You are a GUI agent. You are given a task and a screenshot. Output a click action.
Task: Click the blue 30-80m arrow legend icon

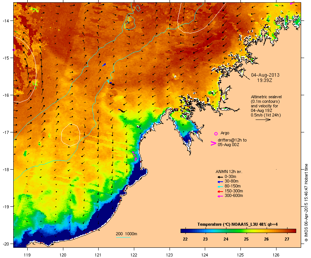220,182
